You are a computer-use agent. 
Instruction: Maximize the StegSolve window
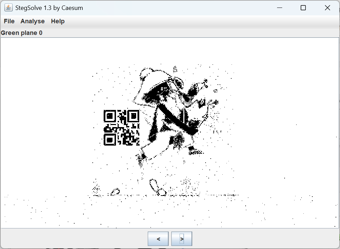(303, 8)
